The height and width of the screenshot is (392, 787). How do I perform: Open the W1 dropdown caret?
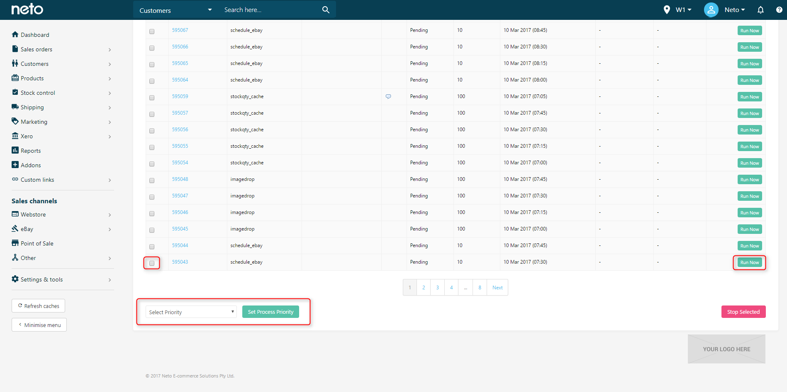[690, 10]
